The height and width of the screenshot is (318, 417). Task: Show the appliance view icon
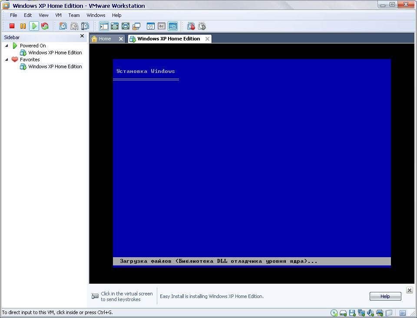(x=162, y=26)
